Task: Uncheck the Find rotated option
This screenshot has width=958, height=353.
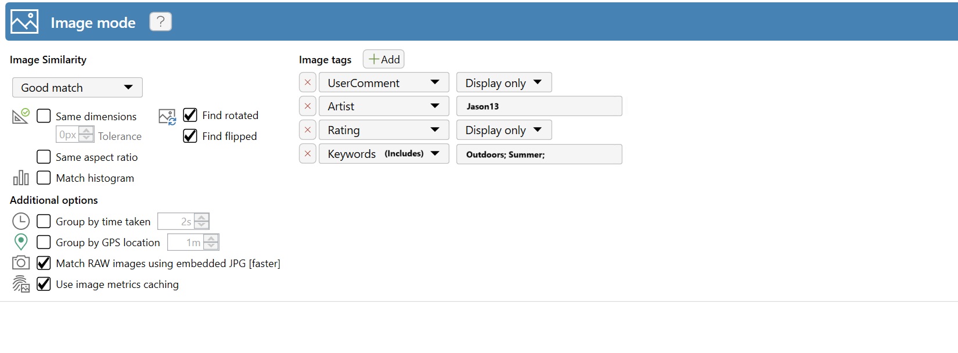Action: coord(190,115)
